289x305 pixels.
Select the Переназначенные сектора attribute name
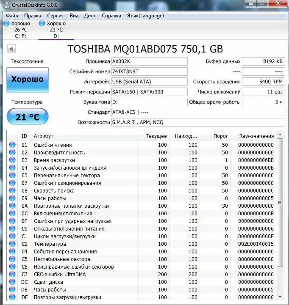(x=67, y=176)
